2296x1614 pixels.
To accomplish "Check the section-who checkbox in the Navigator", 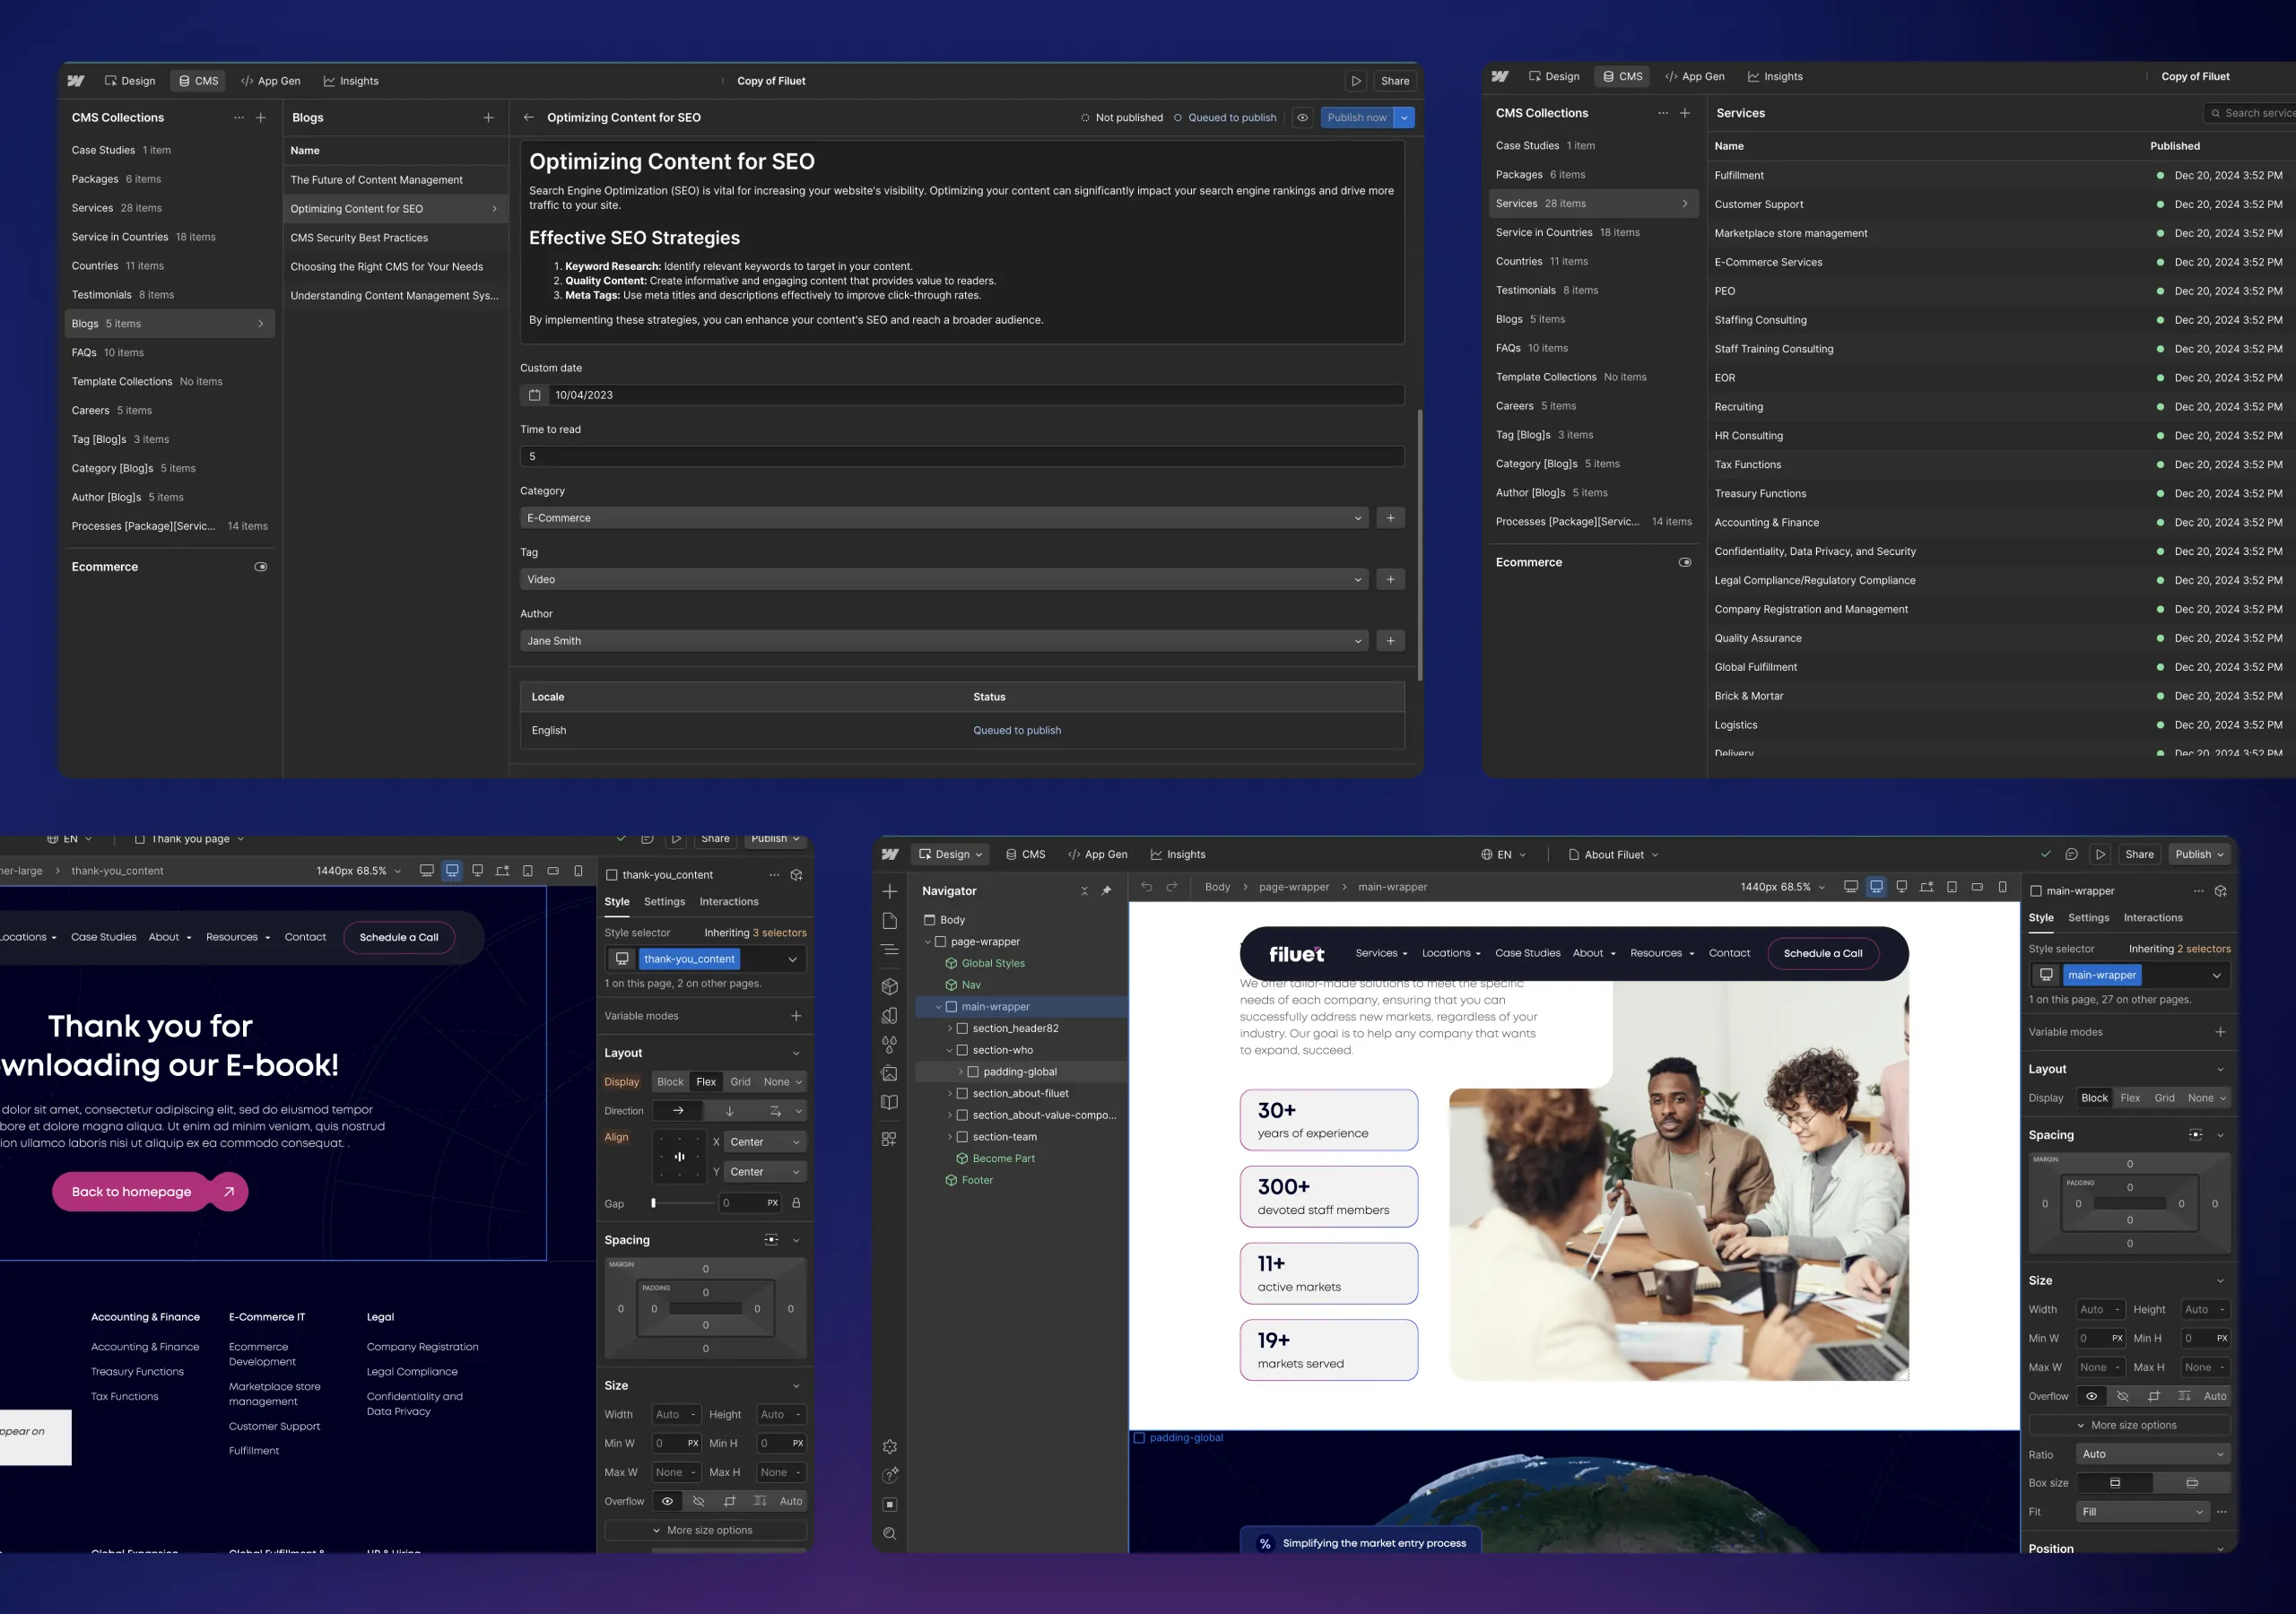I will tap(963, 1050).
